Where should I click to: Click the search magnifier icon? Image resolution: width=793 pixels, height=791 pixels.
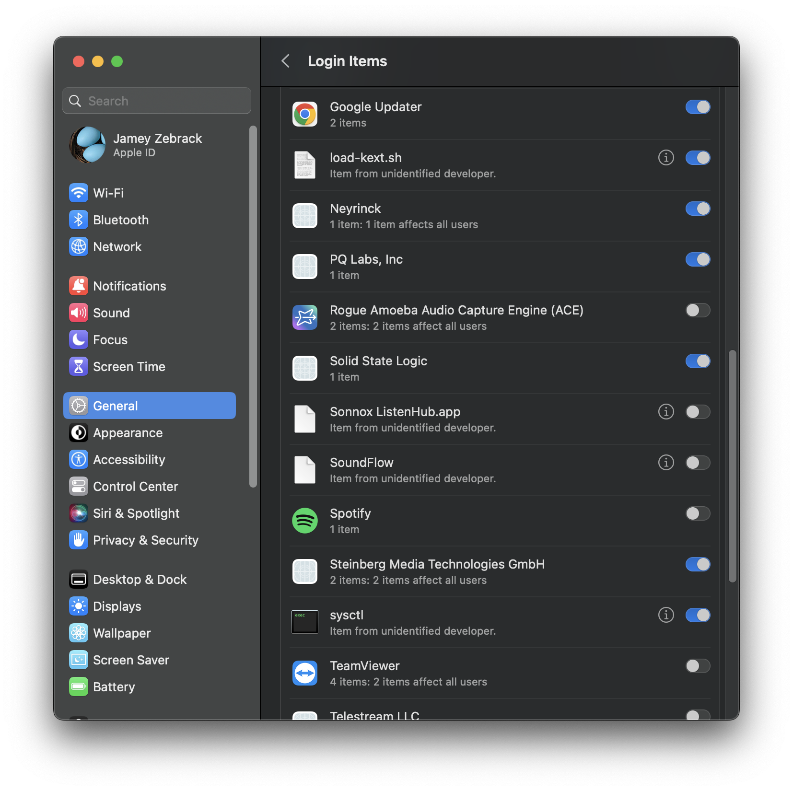(x=75, y=101)
